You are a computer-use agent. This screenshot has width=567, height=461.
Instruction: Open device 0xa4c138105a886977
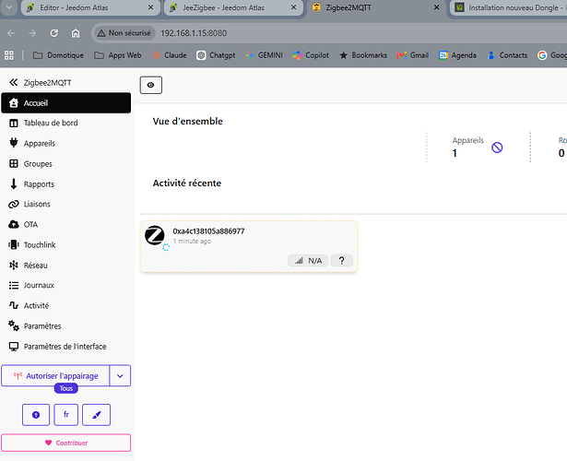208,231
